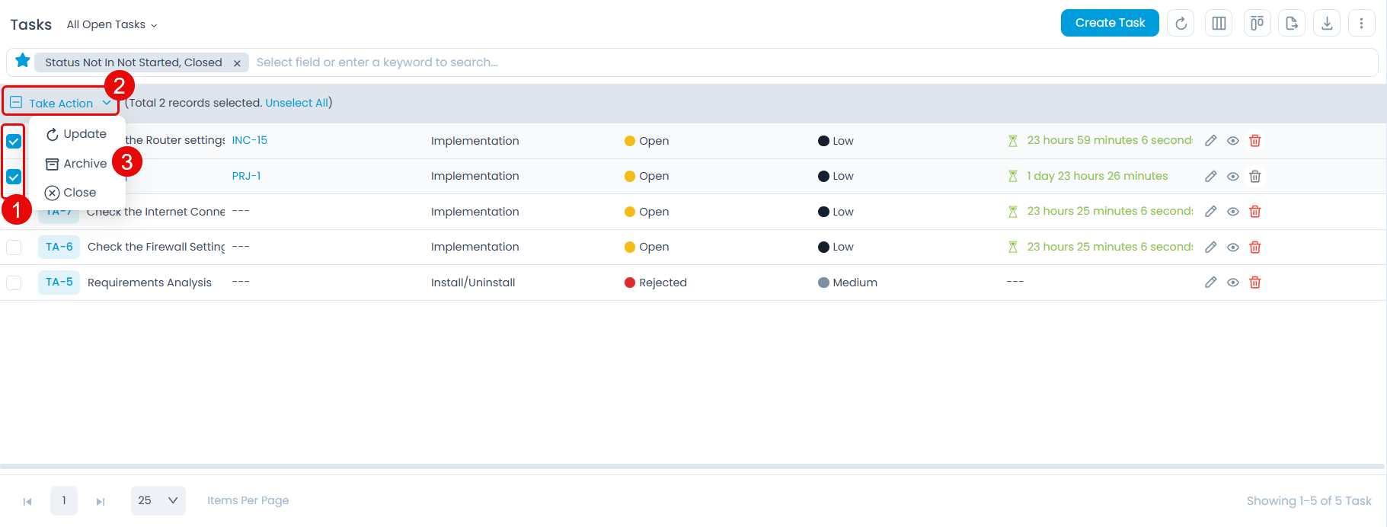Uncheck the checkbox for the INC-15 row
Image resolution: width=1387 pixels, height=527 pixels.
point(14,141)
